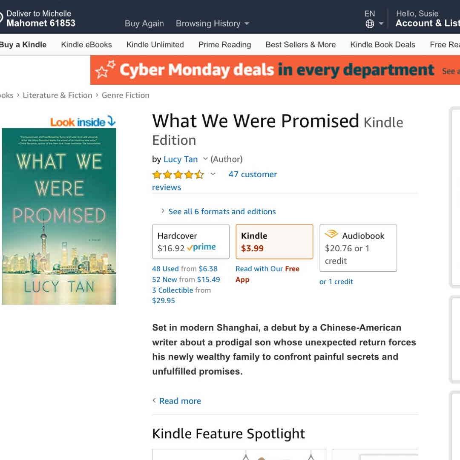Image resolution: width=460 pixels, height=460 pixels.
Task: Click the Audible audiobook logo icon
Action: click(331, 235)
